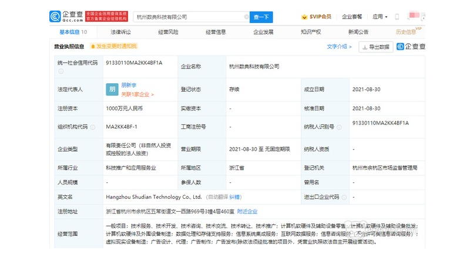Click the 导出数据 button
Viewport: 470px width, 264px height.
[x=376, y=47]
